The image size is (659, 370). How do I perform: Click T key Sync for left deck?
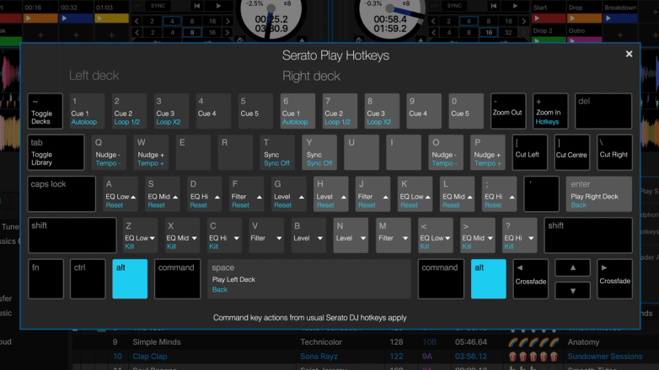coord(277,152)
